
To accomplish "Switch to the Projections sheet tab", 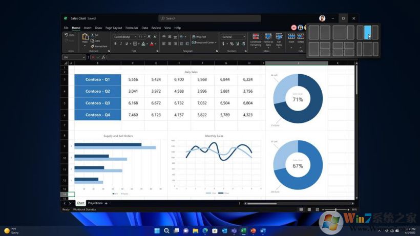I will click(x=95, y=203).
